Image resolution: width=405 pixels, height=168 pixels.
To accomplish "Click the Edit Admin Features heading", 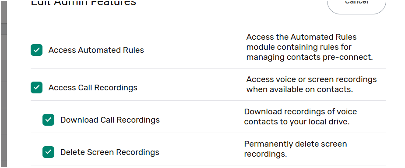I will pos(83,3).
